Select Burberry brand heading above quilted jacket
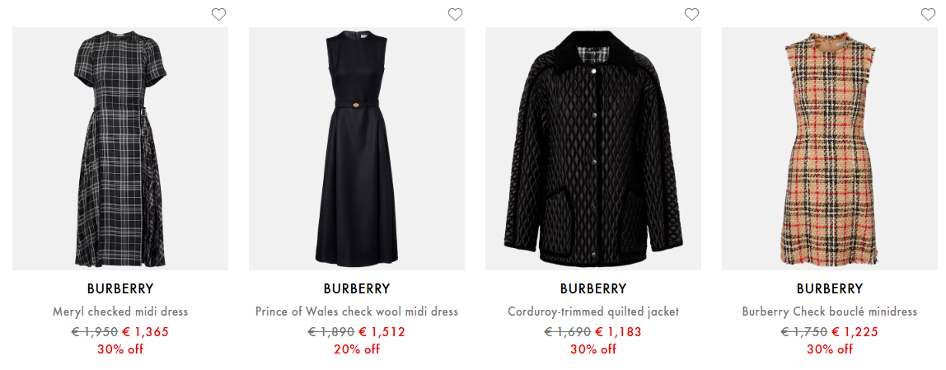This screenshot has width=946, height=370. tap(593, 289)
